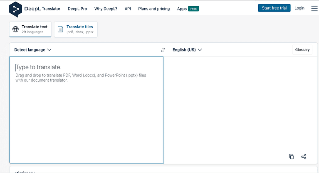This screenshot has height=173, width=319.
Task: Expand the Detect language dropdown
Action: [x=33, y=50]
